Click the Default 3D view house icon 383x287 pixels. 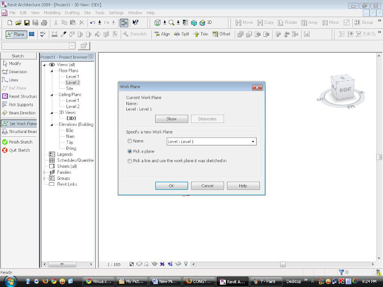pyautogui.click(x=203, y=22)
